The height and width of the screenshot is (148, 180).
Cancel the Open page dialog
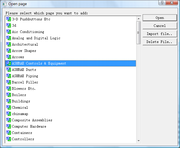160,26
